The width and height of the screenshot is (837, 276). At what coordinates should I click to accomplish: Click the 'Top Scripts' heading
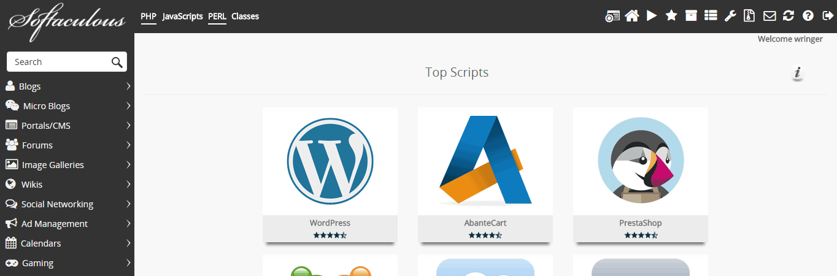tap(457, 72)
